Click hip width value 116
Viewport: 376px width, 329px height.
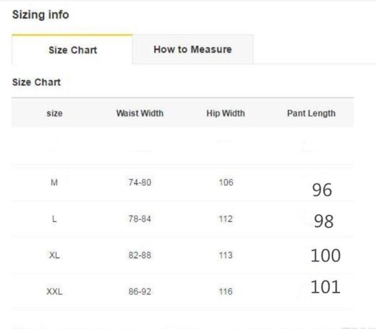[226, 292]
